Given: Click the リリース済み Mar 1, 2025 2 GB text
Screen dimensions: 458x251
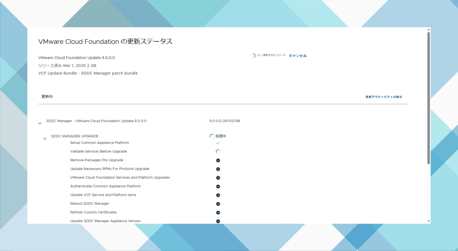Looking at the screenshot, I should [67, 66].
